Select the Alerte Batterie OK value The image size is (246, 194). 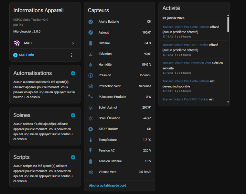pyautogui.click(x=149, y=22)
